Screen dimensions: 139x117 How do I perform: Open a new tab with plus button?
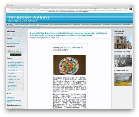click(132, 6)
